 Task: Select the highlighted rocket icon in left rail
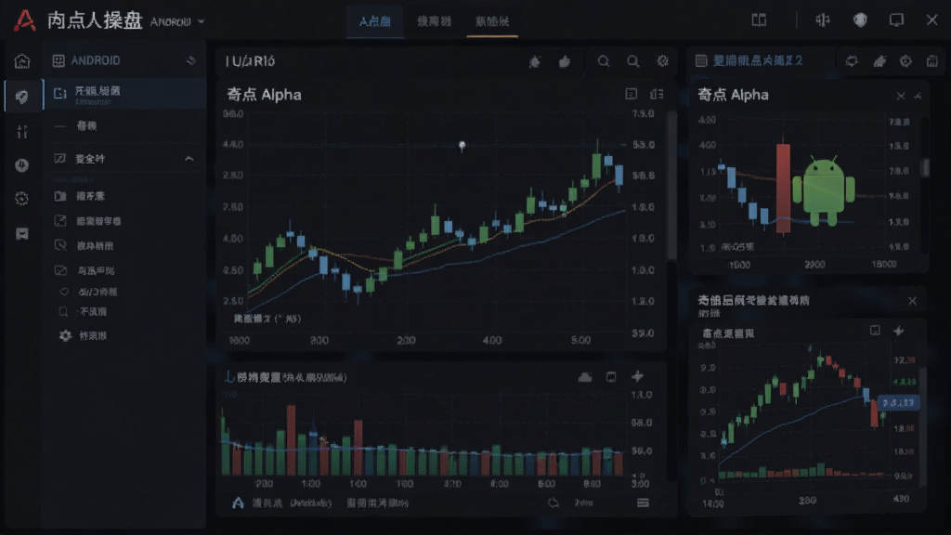(x=22, y=96)
